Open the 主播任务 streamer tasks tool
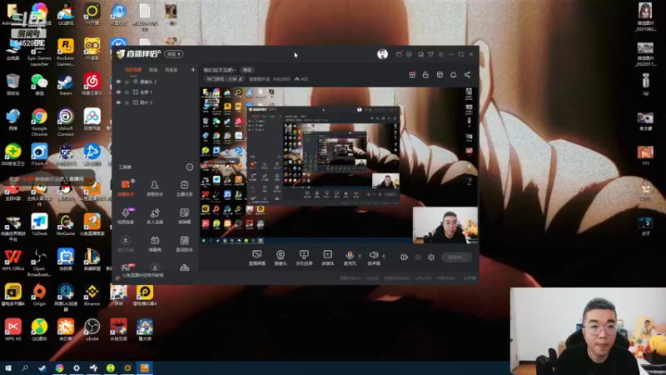 click(x=184, y=187)
